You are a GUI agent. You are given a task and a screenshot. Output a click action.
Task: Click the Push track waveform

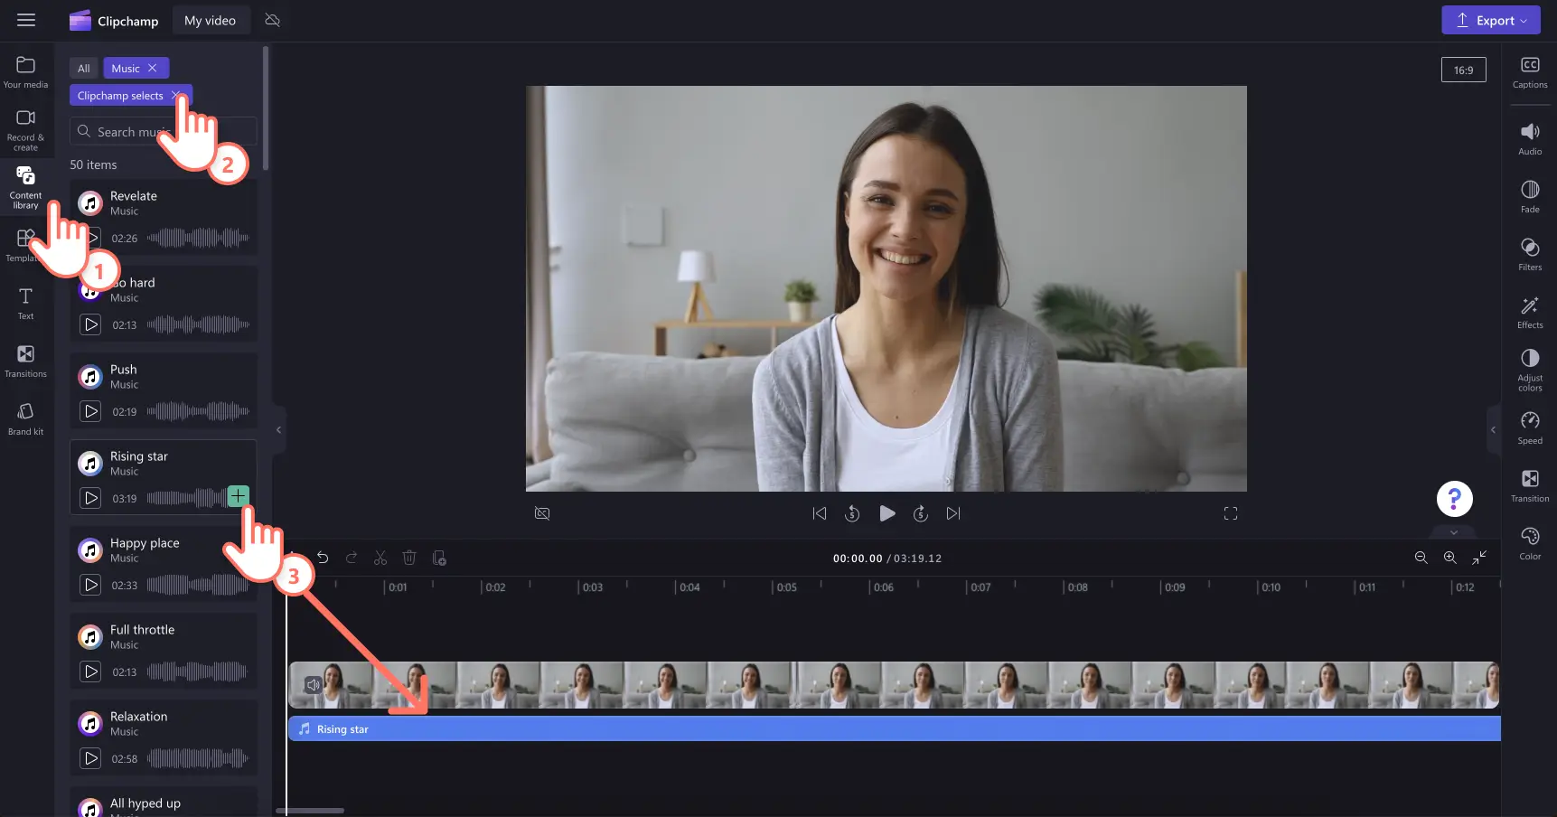[198, 411]
